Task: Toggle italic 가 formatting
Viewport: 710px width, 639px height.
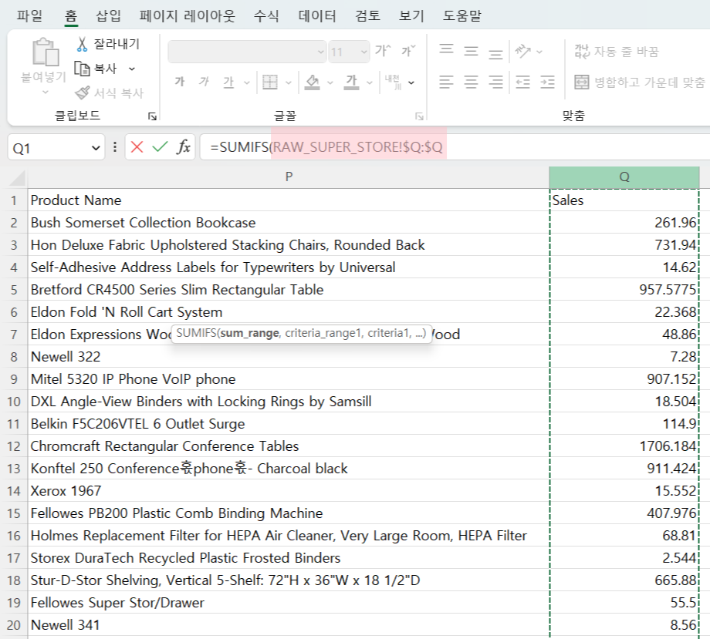Action: (205, 82)
